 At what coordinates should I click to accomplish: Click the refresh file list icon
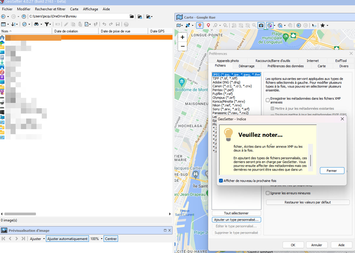pos(25,24)
